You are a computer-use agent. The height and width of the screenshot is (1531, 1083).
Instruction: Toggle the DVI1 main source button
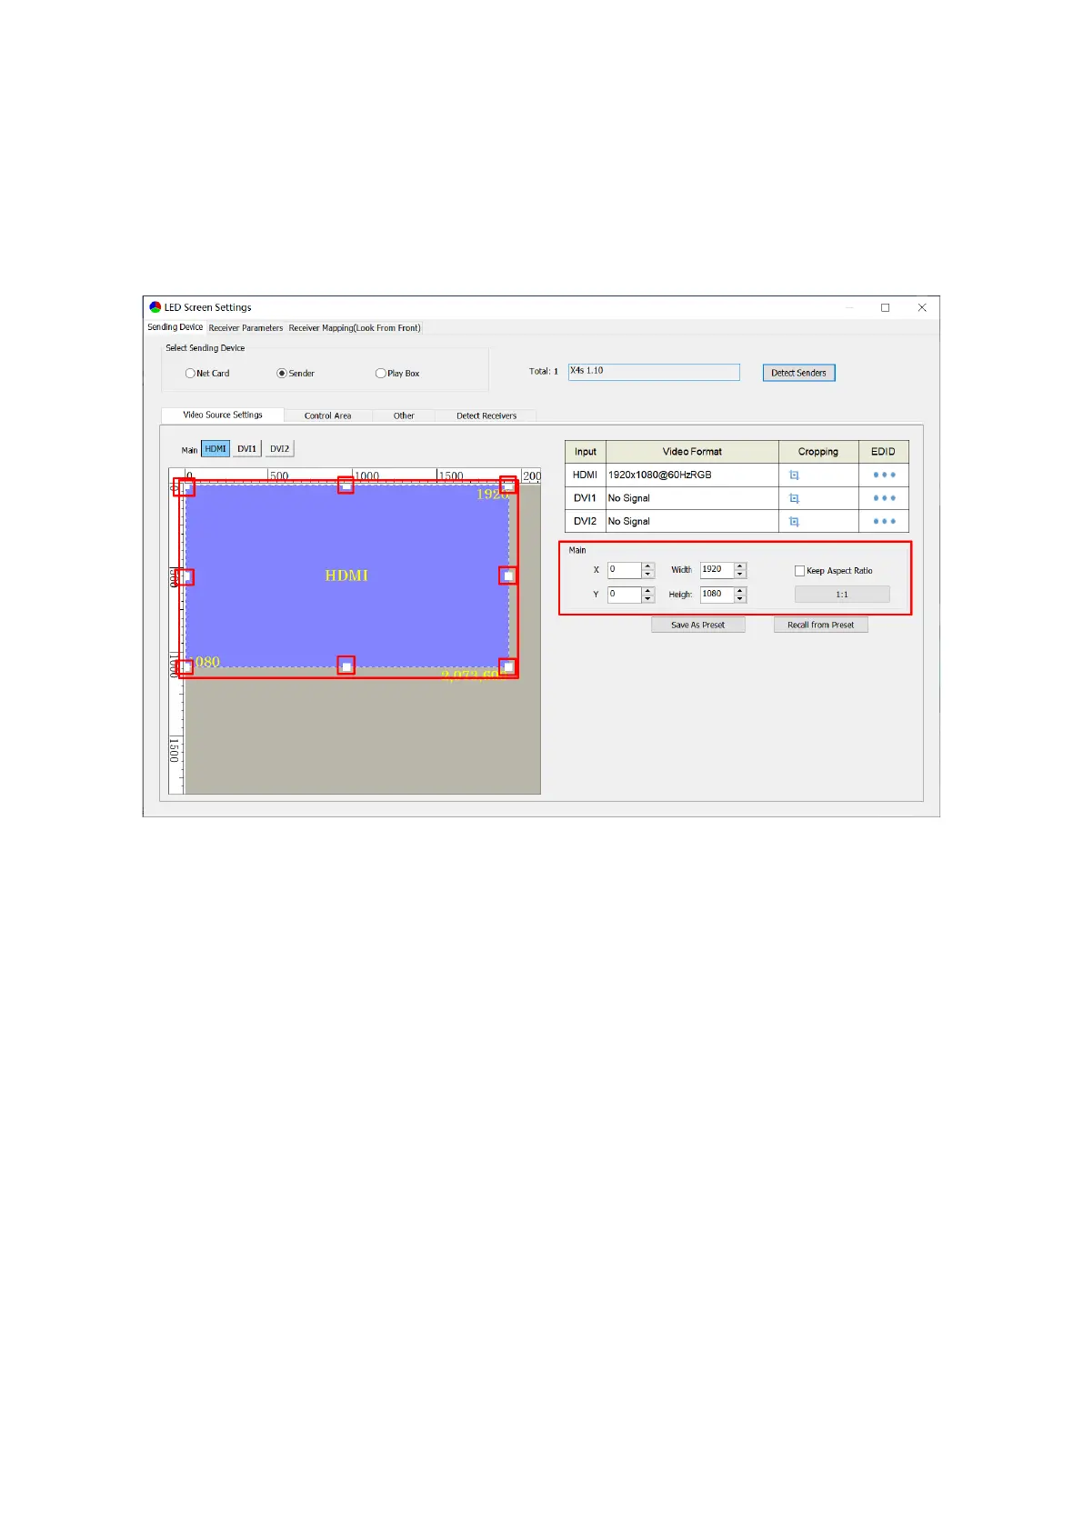tap(246, 449)
